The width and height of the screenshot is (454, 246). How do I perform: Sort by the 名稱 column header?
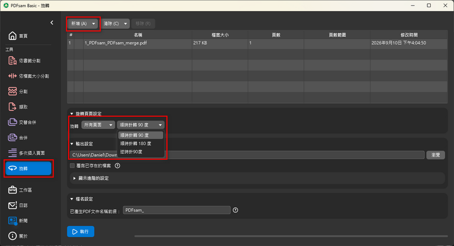[138, 35]
